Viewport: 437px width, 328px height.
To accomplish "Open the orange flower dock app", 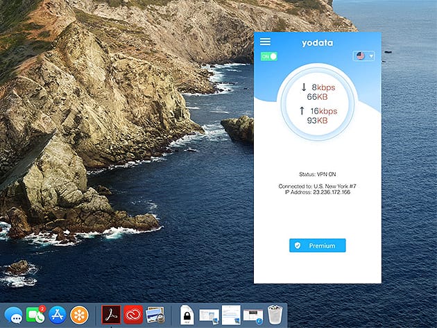I will click(x=80, y=316).
